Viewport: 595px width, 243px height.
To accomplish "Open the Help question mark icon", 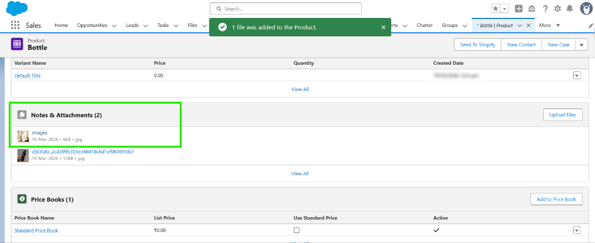I will (545, 8).
